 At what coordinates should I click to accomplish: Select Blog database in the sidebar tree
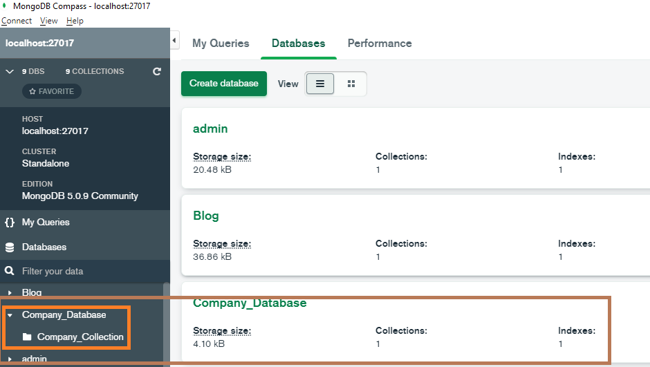point(32,292)
